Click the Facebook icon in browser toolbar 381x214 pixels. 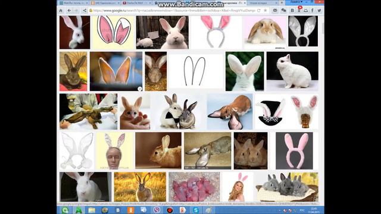pos(313,11)
